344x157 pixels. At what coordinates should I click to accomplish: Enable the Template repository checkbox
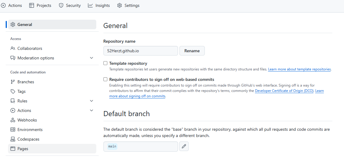(x=105, y=63)
